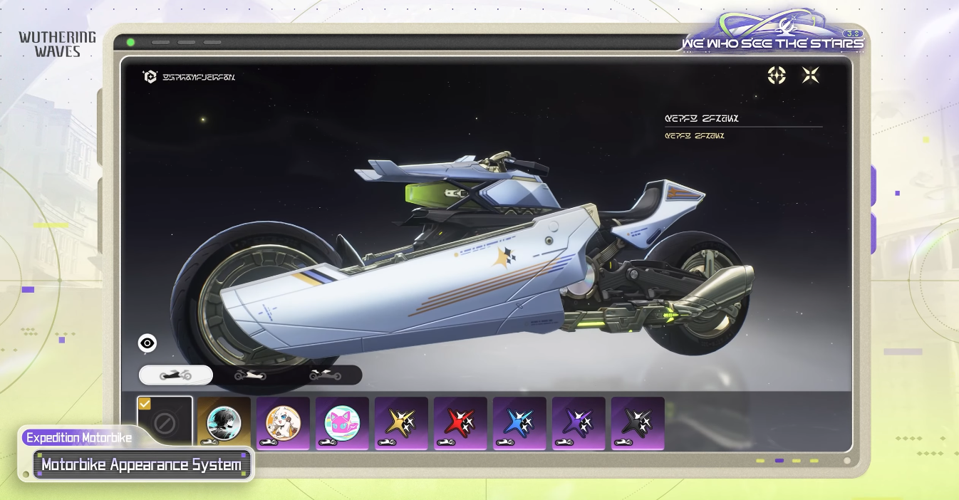
Task: Select the yellow star color scheme
Action: tap(401, 423)
